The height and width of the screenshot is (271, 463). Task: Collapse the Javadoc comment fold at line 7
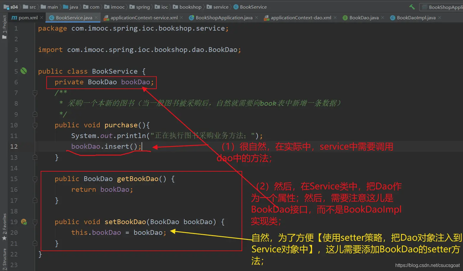pos(35,93)
